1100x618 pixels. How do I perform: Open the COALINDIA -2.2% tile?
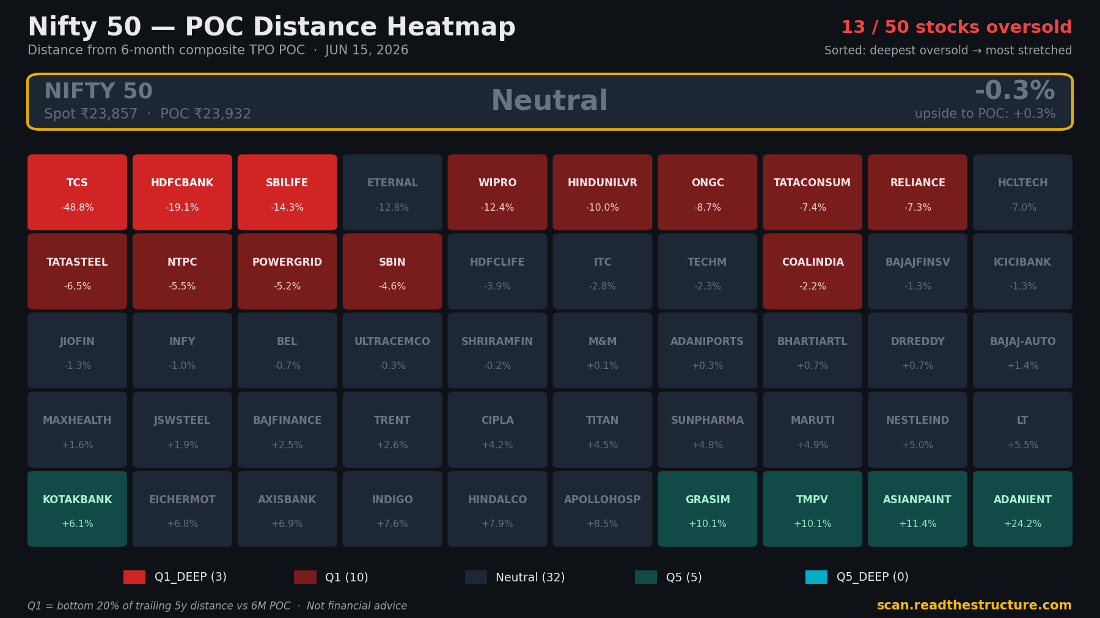[x=813, y=272]
